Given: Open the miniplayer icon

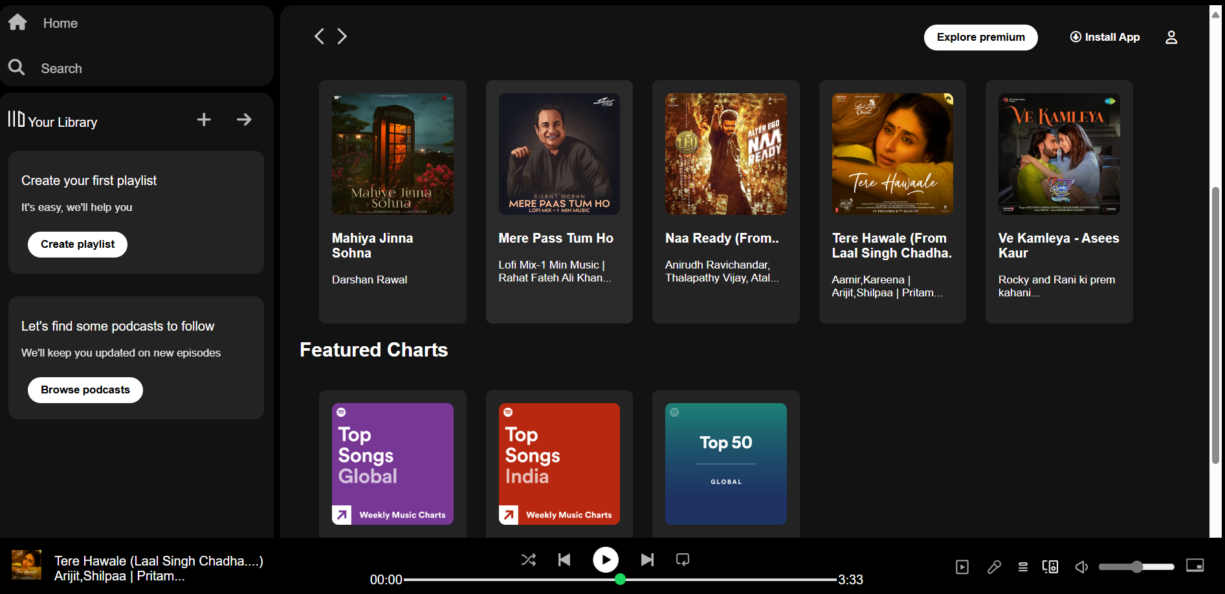Looking at the screenshot, I should [1195, 566].
